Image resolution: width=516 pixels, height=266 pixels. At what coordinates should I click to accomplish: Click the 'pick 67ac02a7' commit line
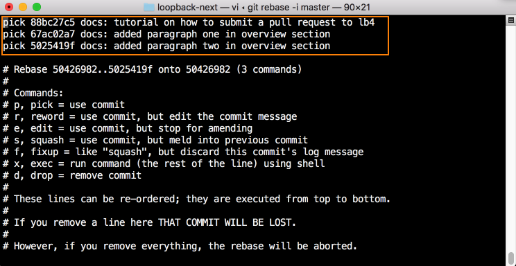166,34
